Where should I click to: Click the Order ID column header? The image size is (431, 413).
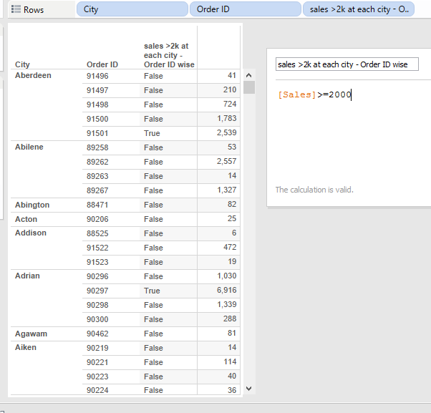(x=102, y=64)
